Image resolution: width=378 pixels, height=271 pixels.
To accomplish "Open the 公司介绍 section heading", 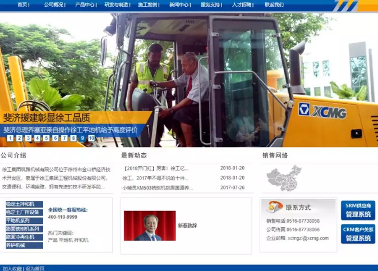I will coord(13,155).
